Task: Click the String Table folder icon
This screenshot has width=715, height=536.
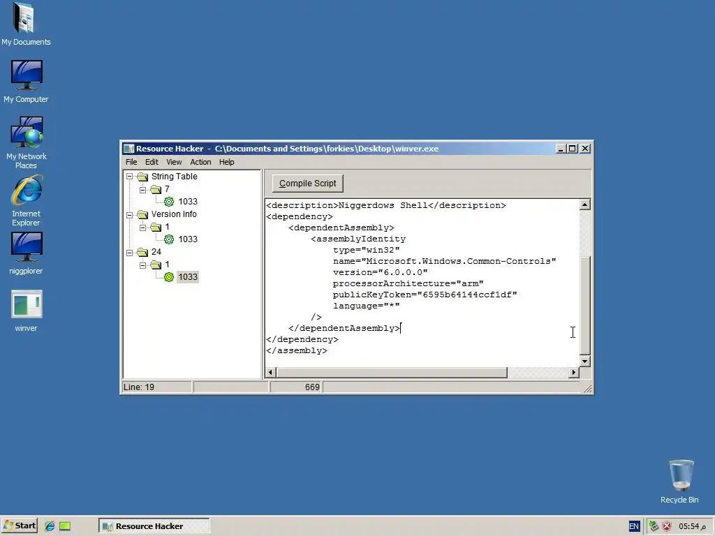Action: pos(142,177)
